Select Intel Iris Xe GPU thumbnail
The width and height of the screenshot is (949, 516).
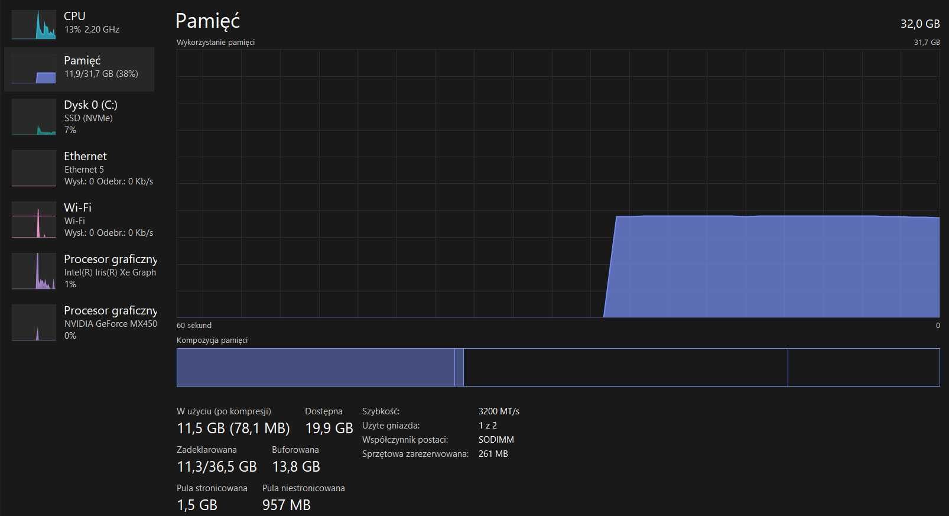click(x=34, y=271)
